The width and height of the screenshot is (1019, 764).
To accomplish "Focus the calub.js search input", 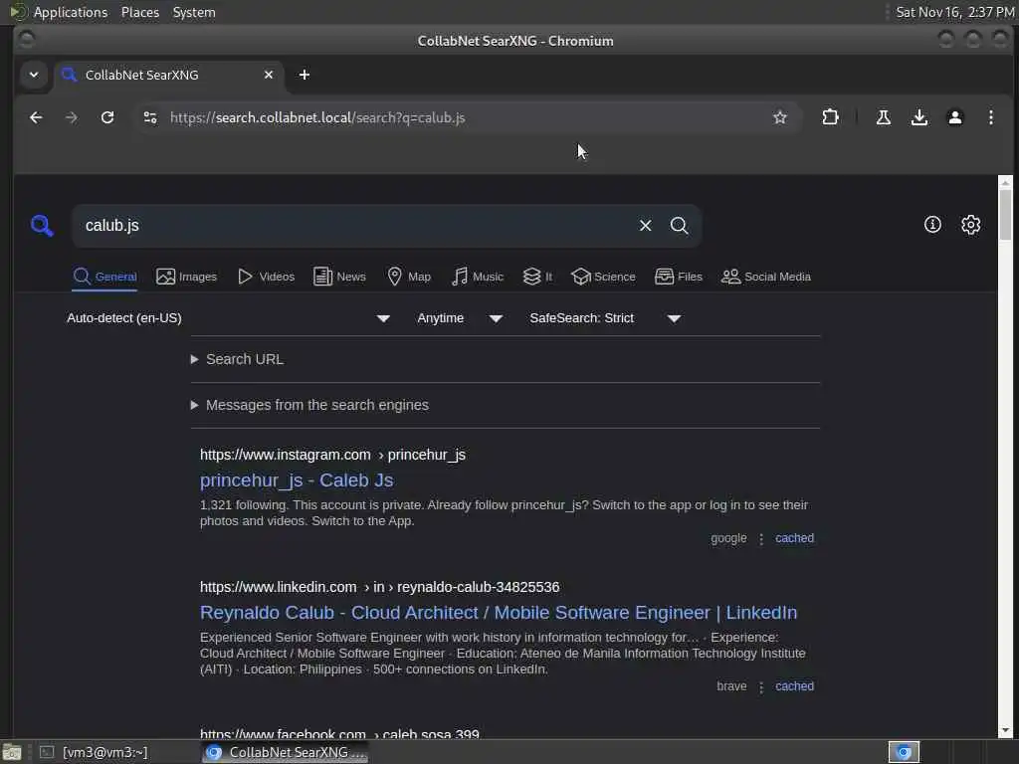I will click(354, 226).
